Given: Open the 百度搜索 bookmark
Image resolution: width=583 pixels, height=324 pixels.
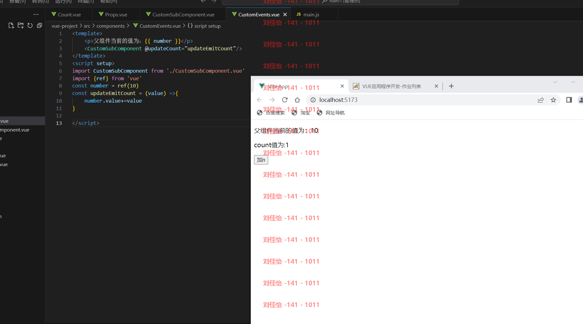Looking at the screenshot, I should (x=271, y=113).
